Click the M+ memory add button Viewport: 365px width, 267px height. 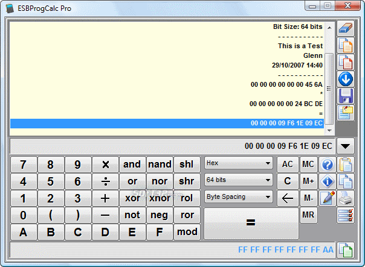click(308, 181)
